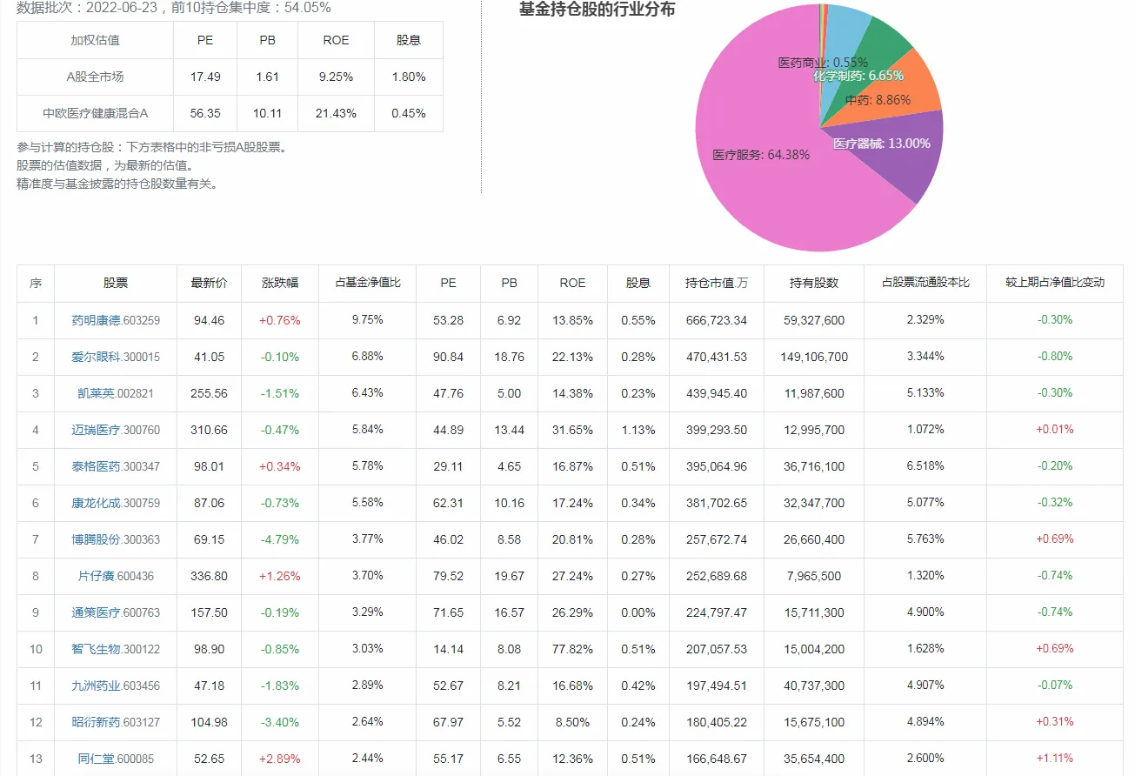Open stock link 泰格医药.300347
The height and width of the screenshot is (776, 1135).
pos(116,466)
